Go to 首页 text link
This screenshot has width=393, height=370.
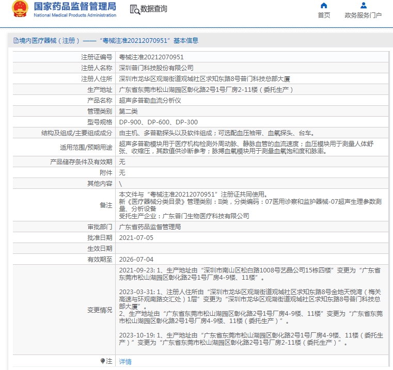tap(324, 15)
